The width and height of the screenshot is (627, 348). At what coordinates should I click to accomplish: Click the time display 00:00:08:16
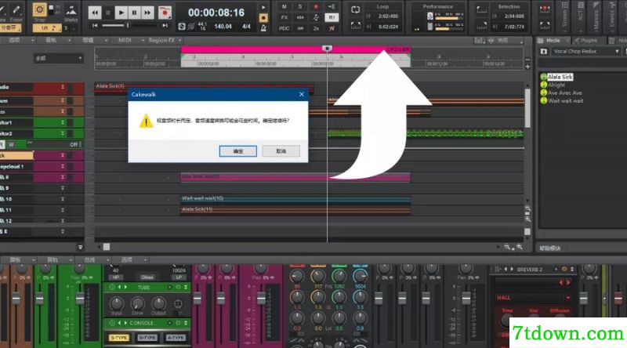216,13
